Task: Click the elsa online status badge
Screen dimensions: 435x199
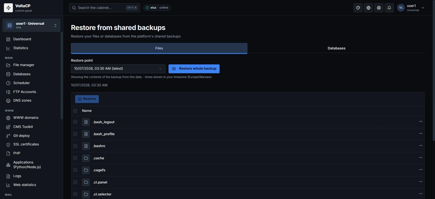Action: point(157,8)
